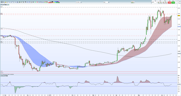Select the cursor pointer tool

(2, 2)
